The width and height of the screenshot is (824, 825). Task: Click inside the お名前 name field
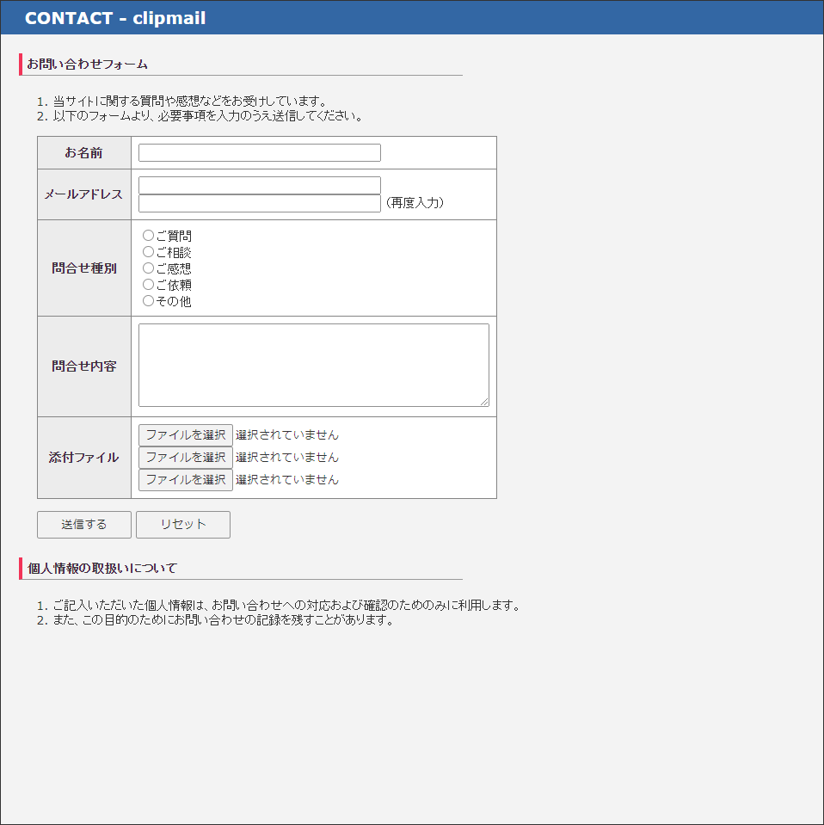(x=258, y=152)
